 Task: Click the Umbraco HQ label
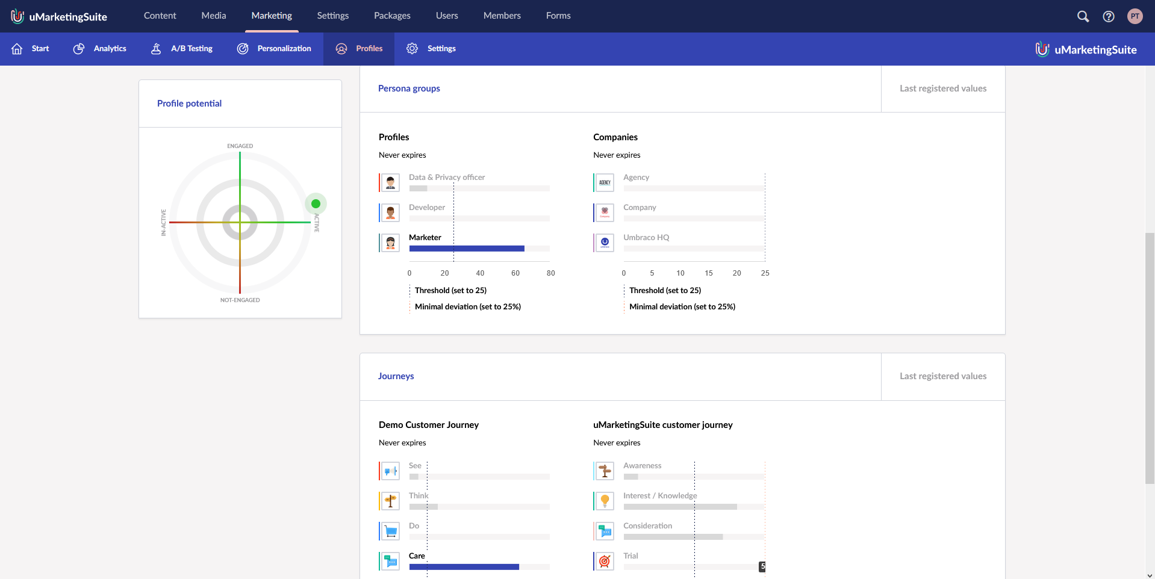tap(646, 238)
